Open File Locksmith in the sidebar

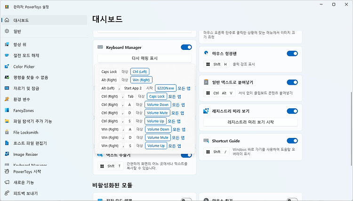tap(44, 132)
